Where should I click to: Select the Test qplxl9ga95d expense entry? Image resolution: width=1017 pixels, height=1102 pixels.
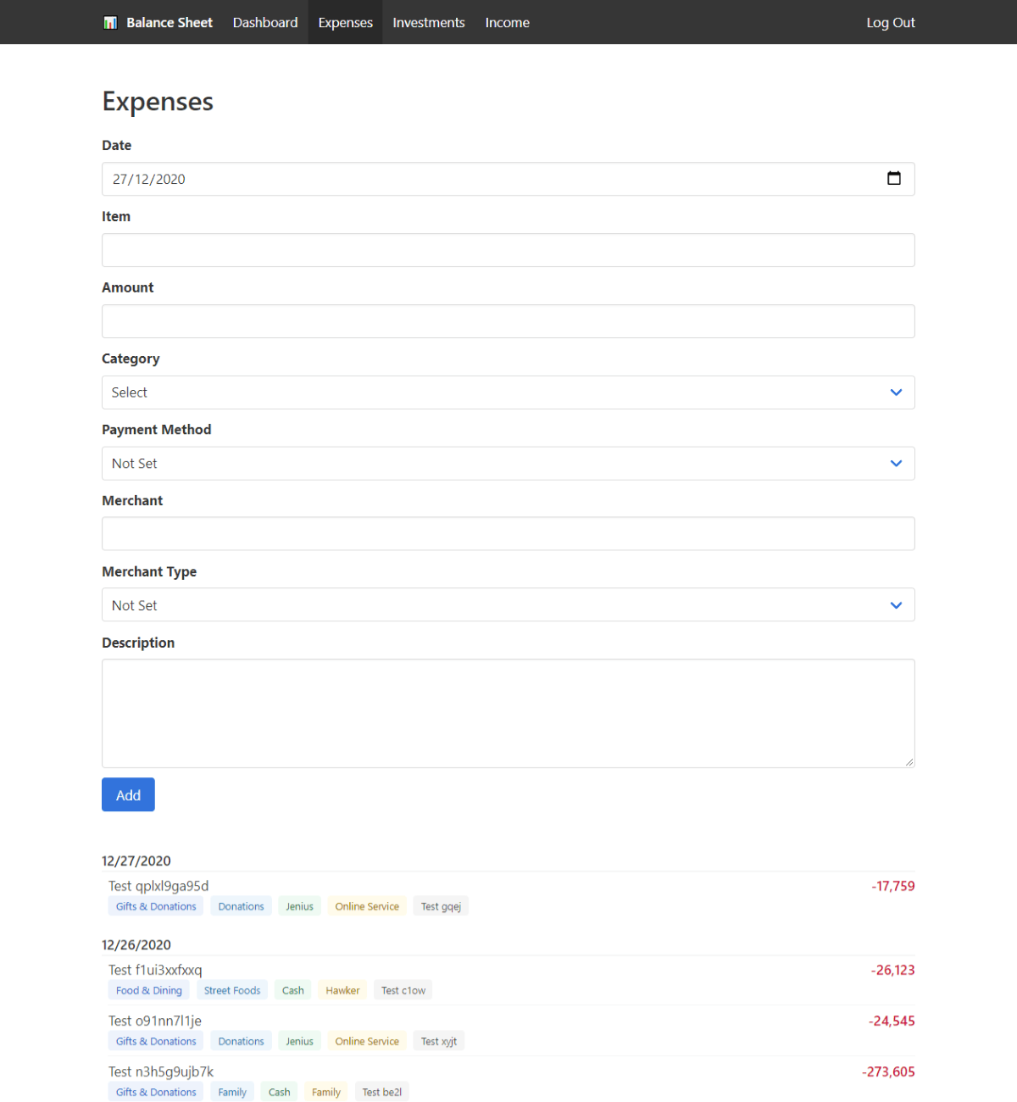(x=158, y=886)
